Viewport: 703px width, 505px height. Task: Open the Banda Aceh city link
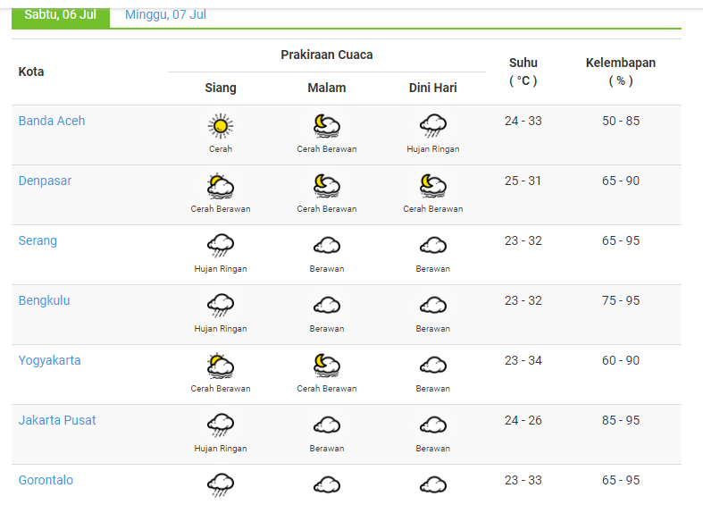tap(52, 121)
